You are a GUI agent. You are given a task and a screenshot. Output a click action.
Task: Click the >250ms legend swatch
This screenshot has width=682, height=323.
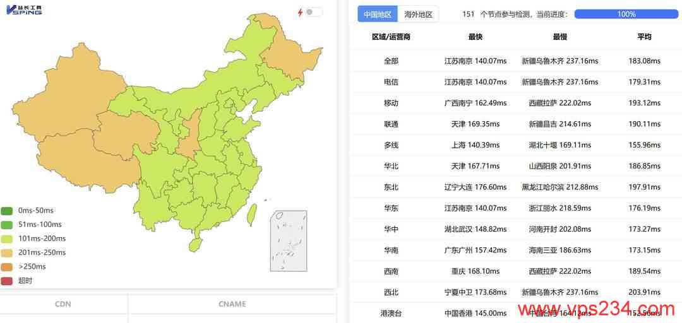[x=7, y=266]
